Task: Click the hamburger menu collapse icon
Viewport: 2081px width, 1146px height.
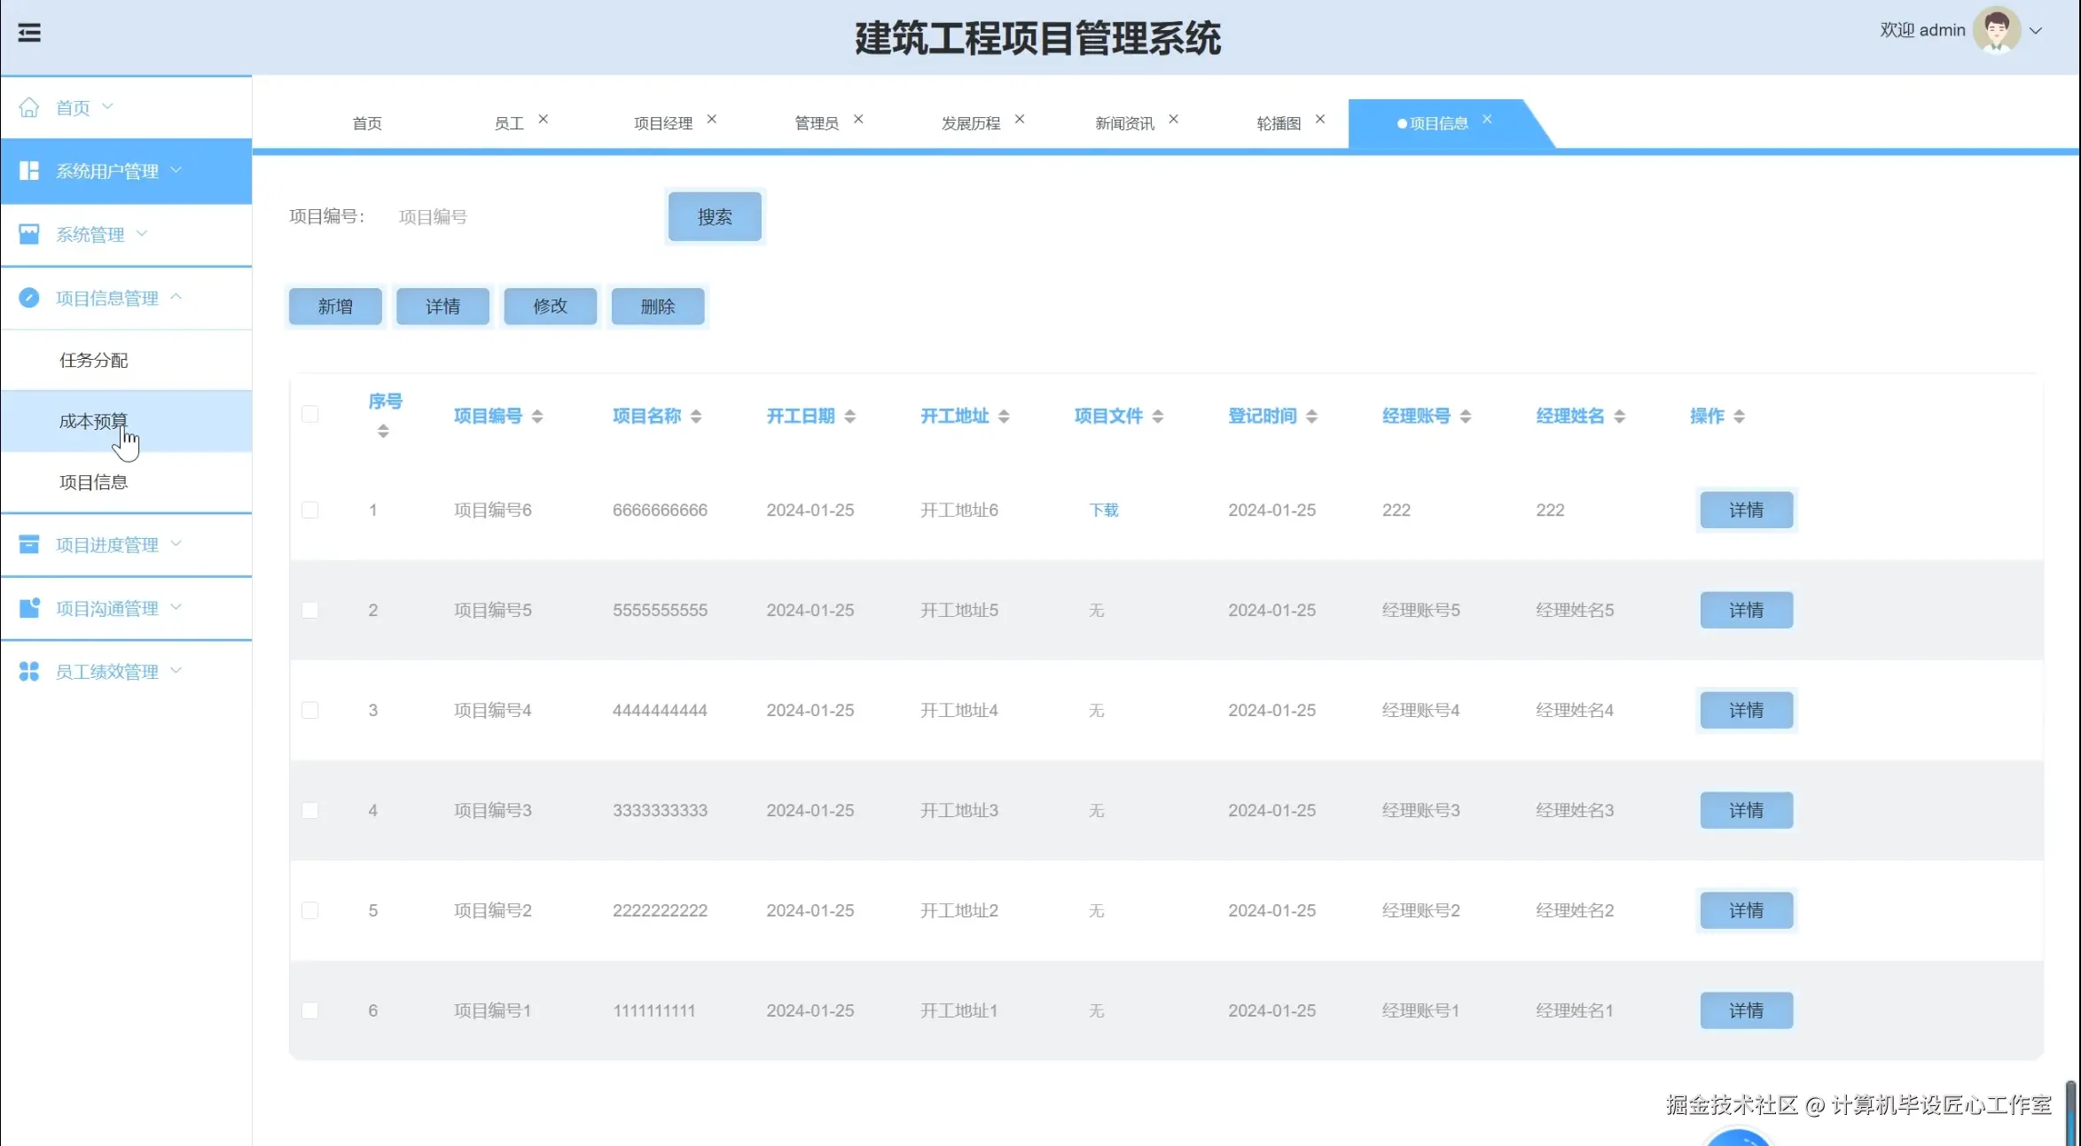Action: (29, 33)
